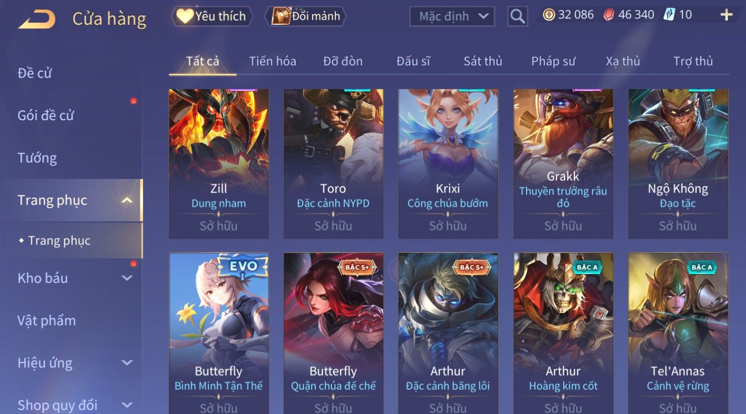Go to the Tướng sidebar section

(x=37, y=158)
